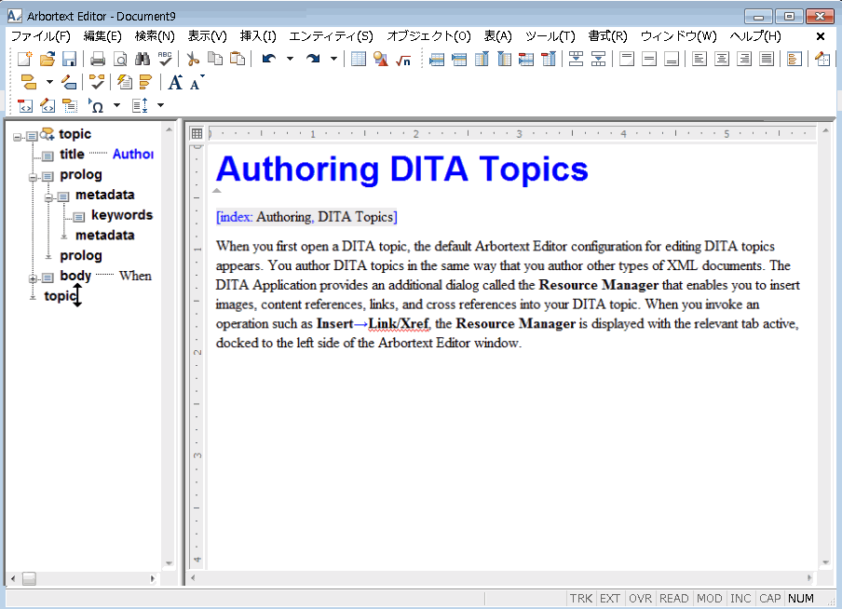The height and width of the screenshot is (609, 842).
Task: Open the エンティティ(S) menu
Action: click(x=331, y=36)
